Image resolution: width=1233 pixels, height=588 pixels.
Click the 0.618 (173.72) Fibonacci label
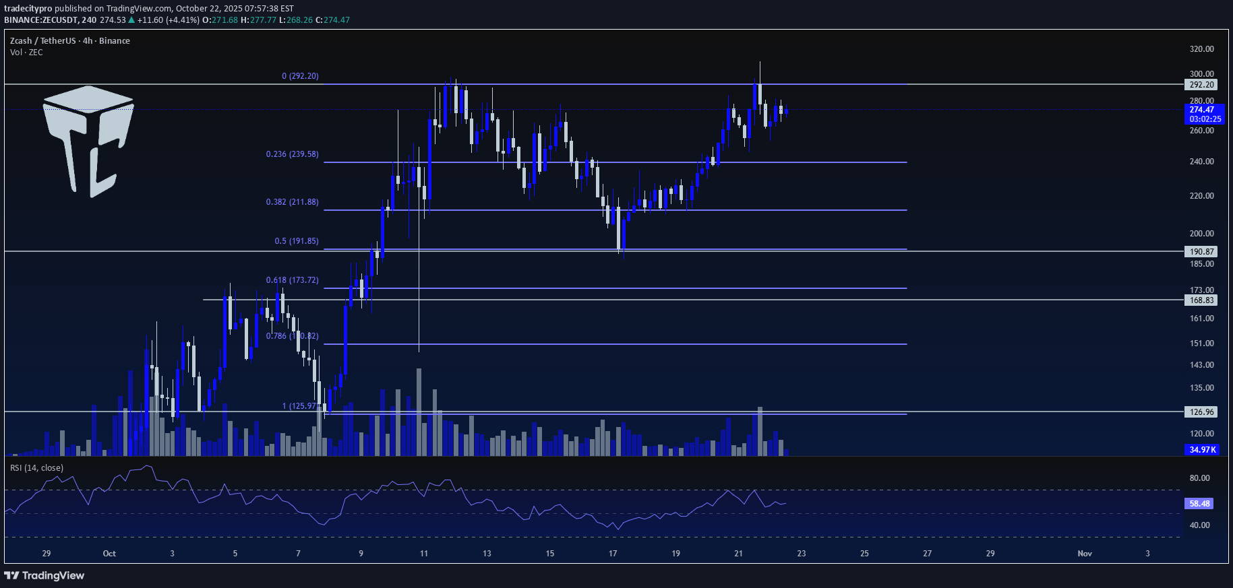(x=292, y=280)
